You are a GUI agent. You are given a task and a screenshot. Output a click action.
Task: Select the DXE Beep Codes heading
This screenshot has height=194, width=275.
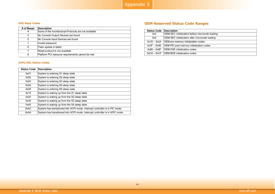tap(29, 23)
